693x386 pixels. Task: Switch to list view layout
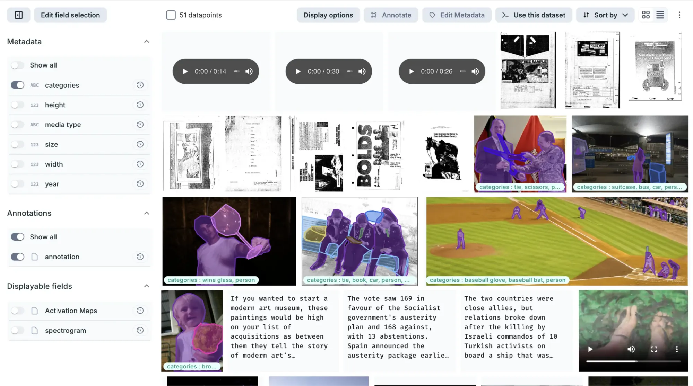(660, 15)
